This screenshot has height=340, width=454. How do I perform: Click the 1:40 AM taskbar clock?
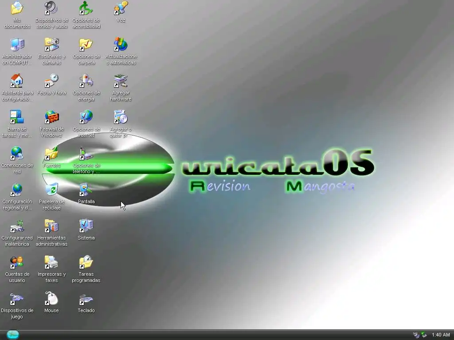(441, 335)
